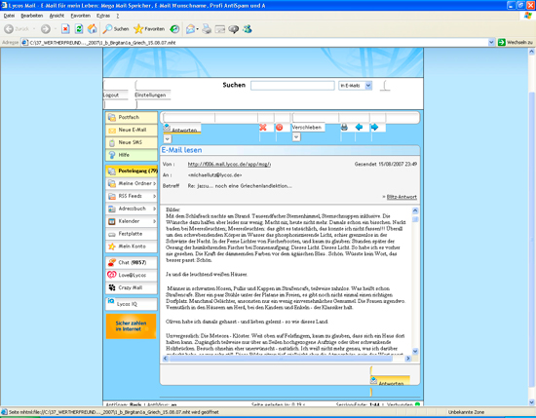This screenshot has width=536, height=418.
Task: Click Blitz-Antwort link
Action: [402, 197]
